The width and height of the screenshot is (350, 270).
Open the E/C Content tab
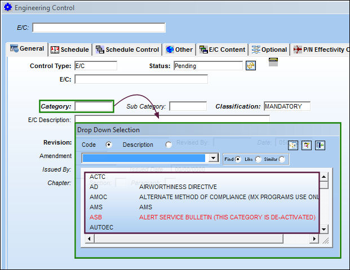pos(222,49)
